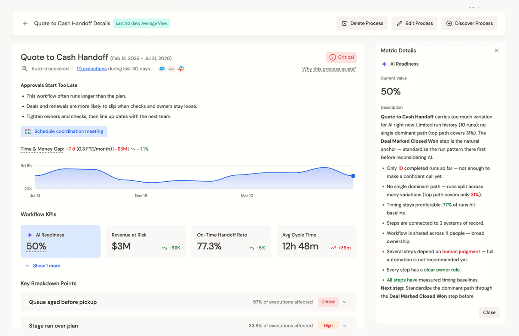This screenshot has width=519, height=336.
Task: Click the Delete Process button
Action: (362, 24)
